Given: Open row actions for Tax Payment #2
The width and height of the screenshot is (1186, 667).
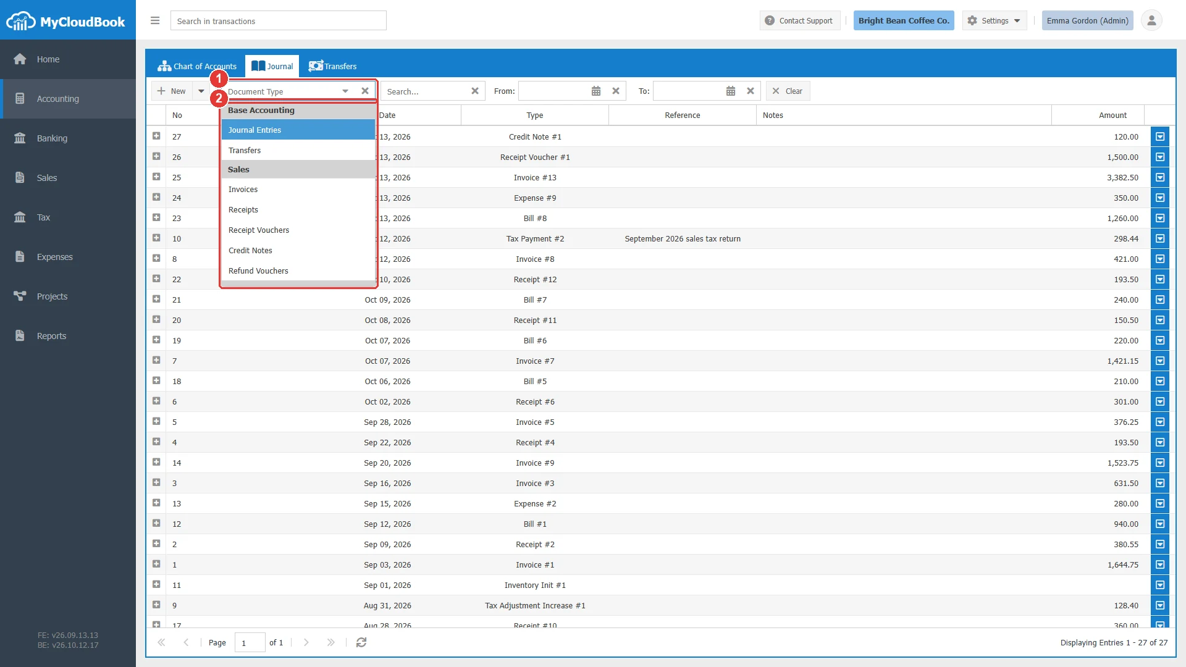Looking at the screenshot, I should click(1160, 238).
